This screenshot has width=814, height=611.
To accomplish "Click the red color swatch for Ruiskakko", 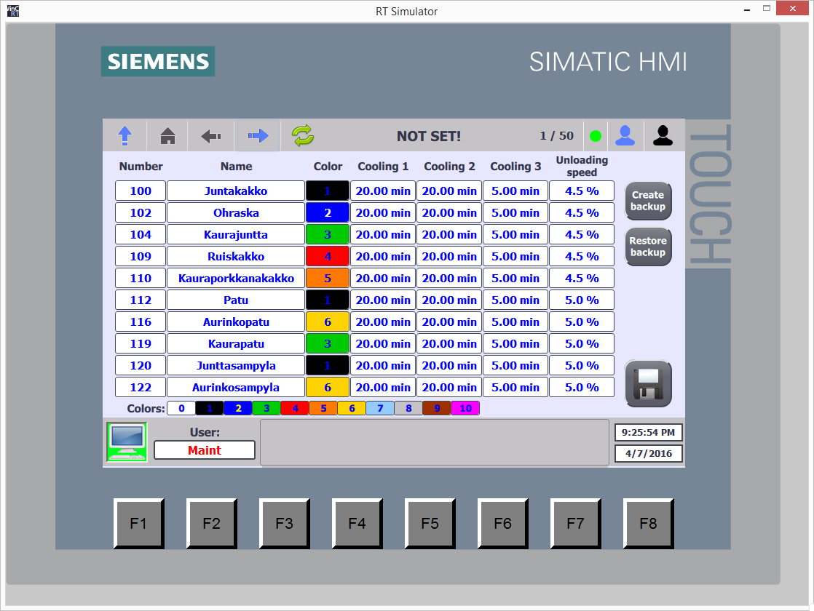I will [328, 257].
